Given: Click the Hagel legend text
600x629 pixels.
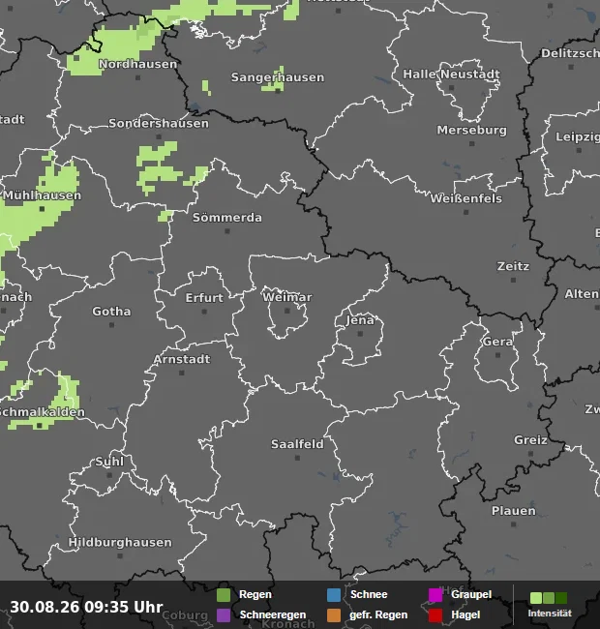Looking at the screenshot, I should [465, 614].
